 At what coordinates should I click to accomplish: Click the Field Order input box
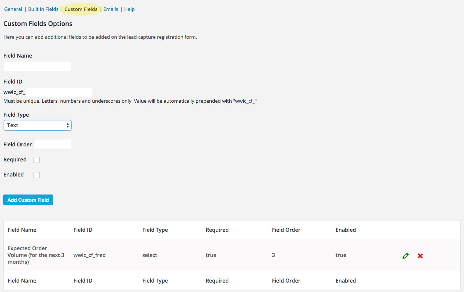52,144
